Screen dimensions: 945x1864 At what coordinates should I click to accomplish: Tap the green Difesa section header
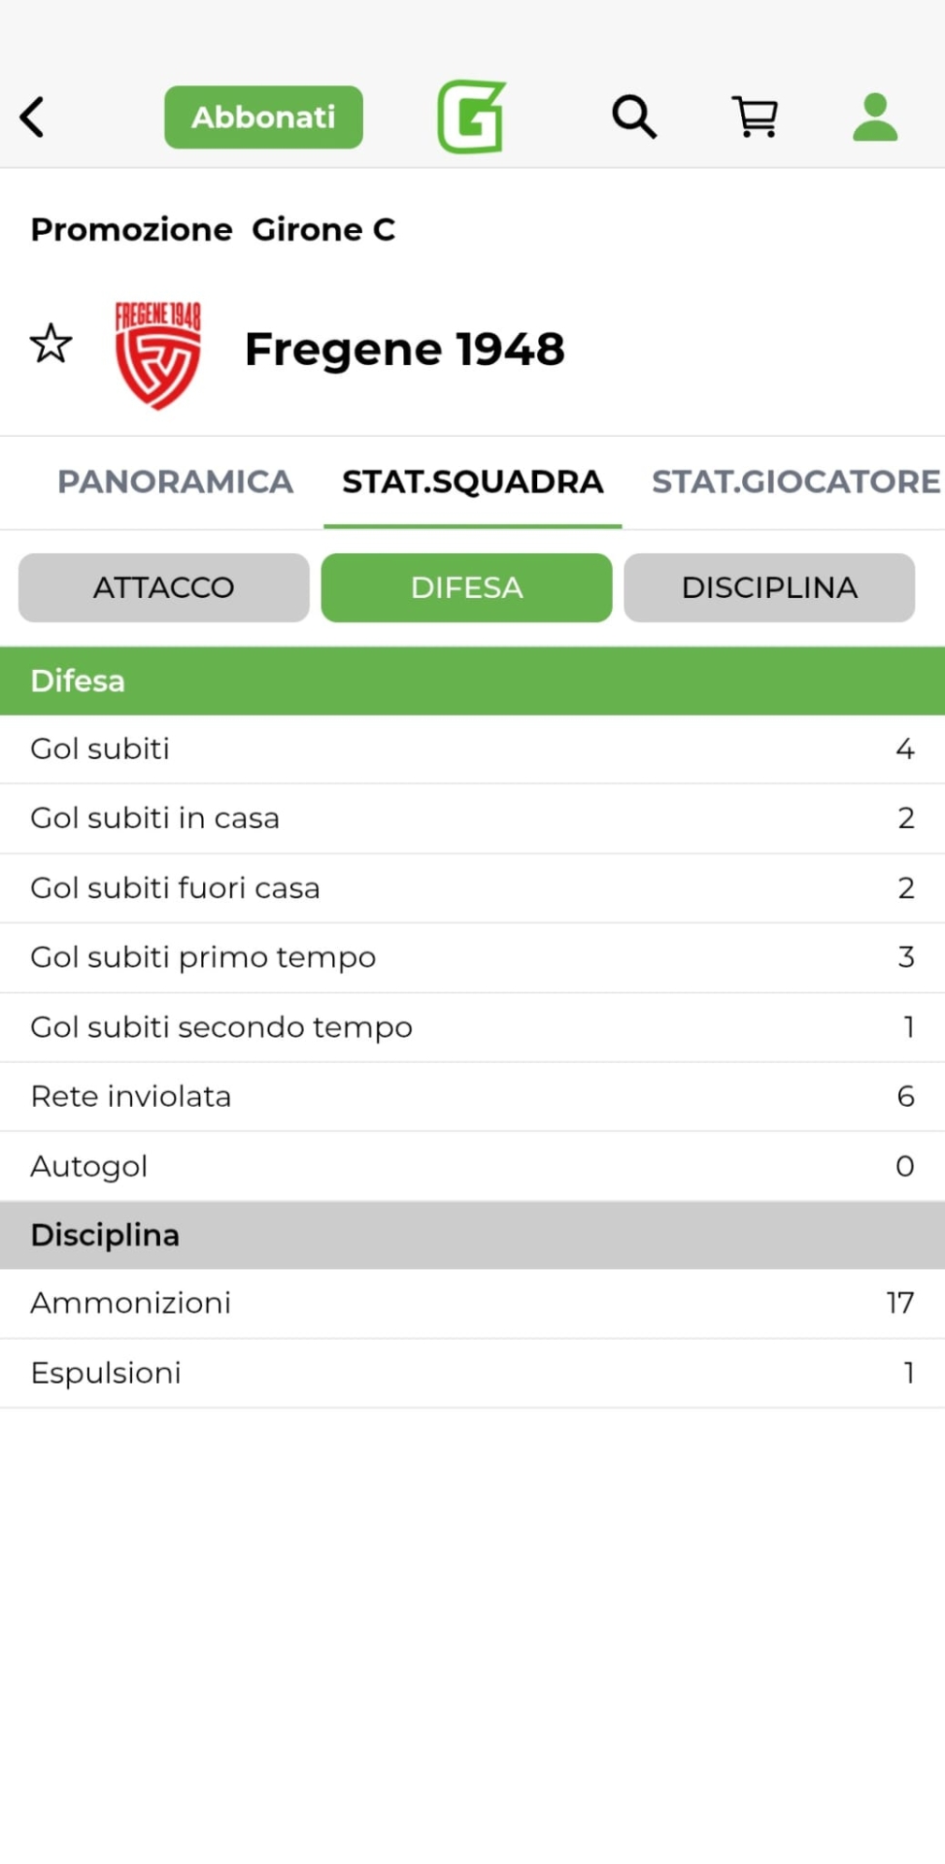[472, 681]
